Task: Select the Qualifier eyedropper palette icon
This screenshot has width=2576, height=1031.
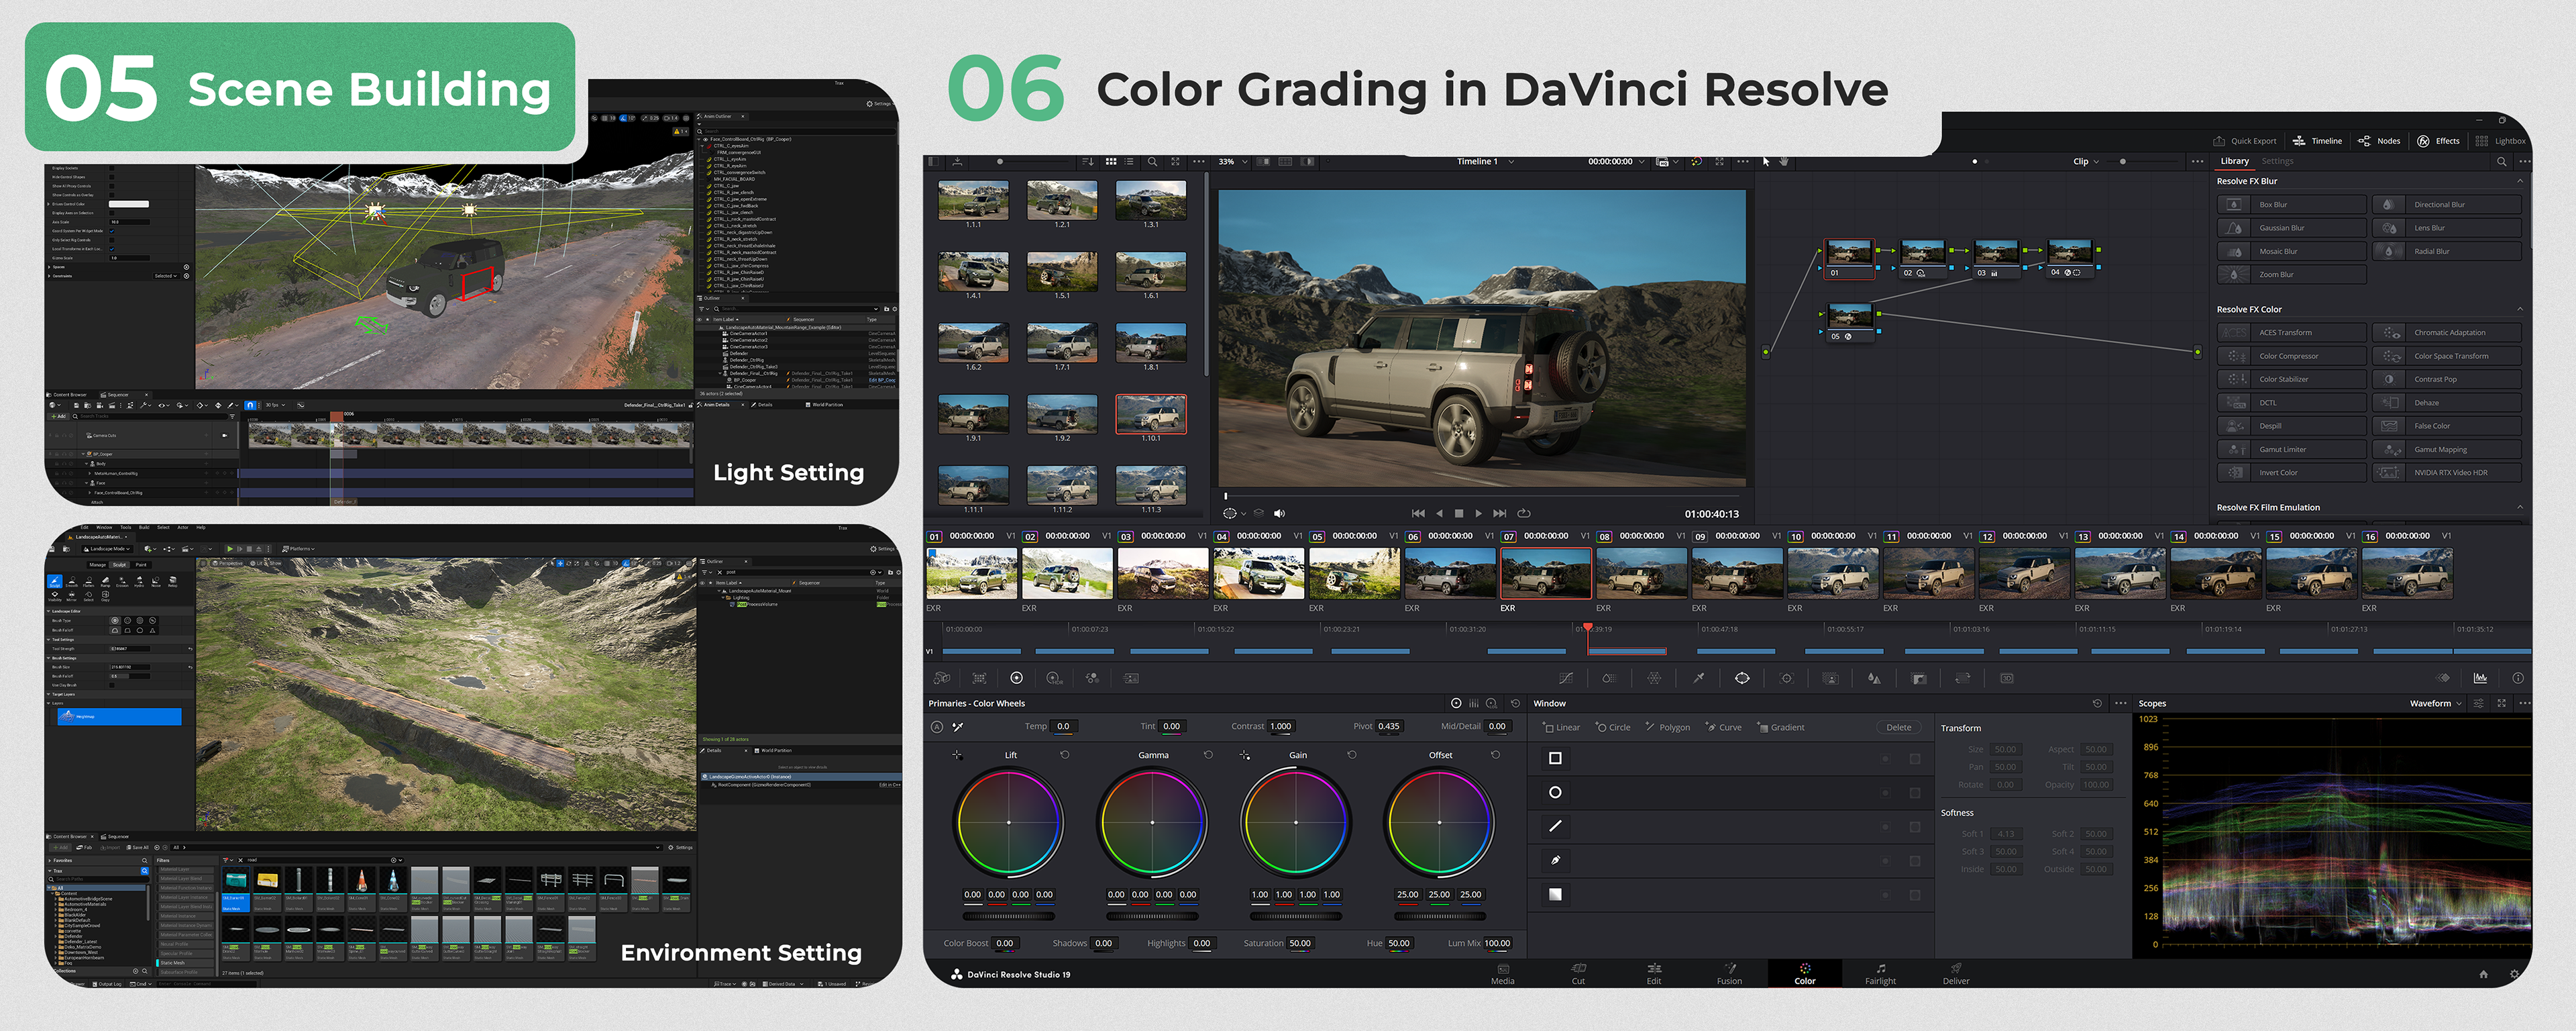Action: click(x=1698, y=679)
